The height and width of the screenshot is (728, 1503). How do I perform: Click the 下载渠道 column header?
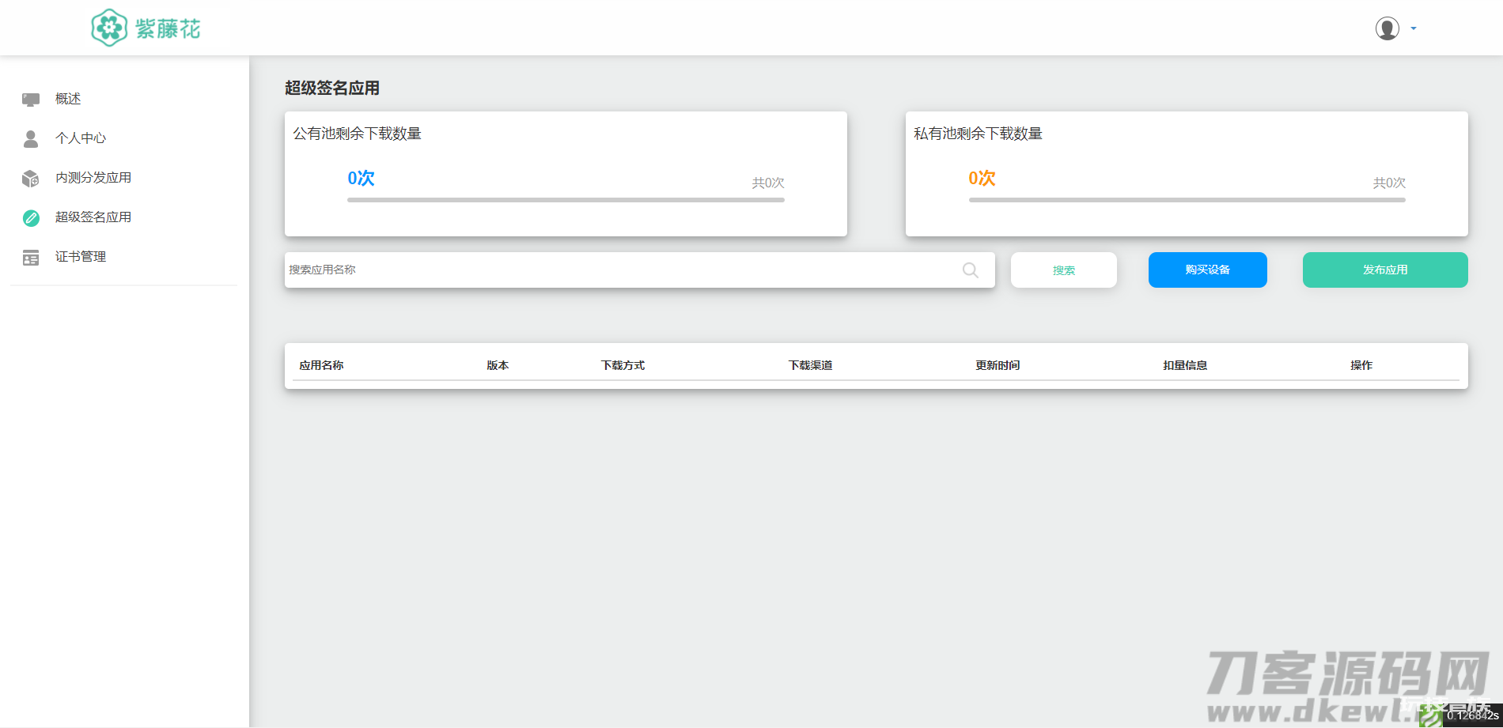(811, 365)
